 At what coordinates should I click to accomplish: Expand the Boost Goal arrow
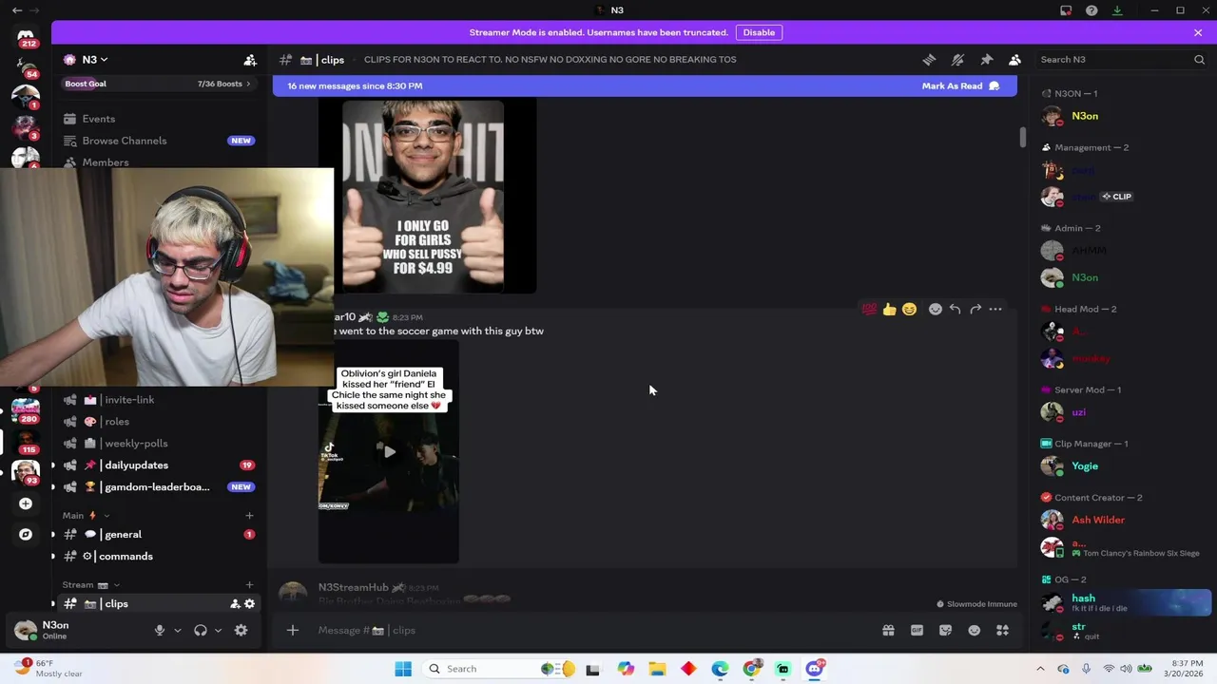248,84
